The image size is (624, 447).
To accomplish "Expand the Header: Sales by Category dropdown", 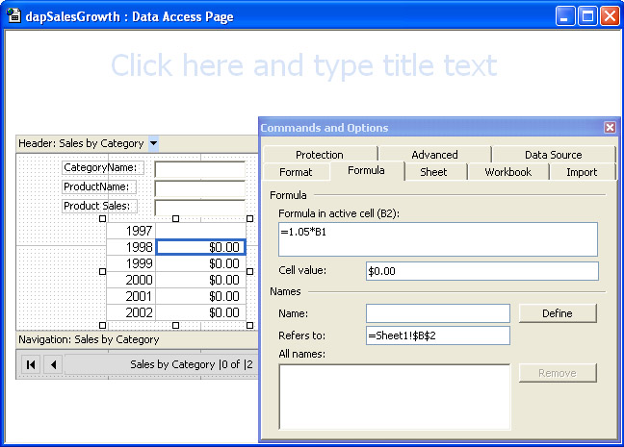I will pos(154,143).
